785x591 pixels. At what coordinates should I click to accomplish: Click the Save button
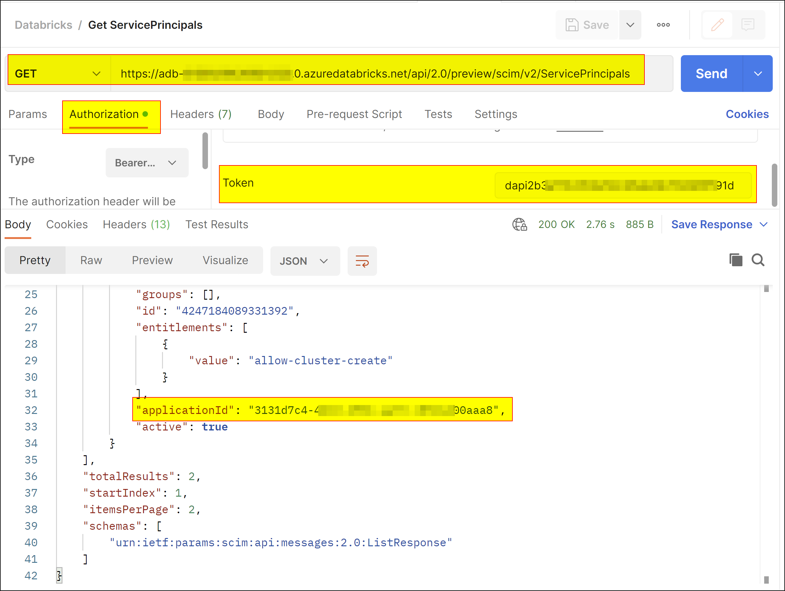[587, 25]
